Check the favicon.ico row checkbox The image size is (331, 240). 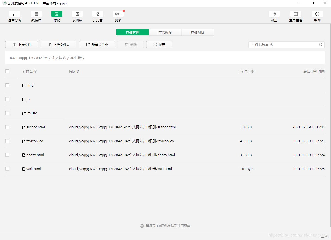click(x=7, y=141)
